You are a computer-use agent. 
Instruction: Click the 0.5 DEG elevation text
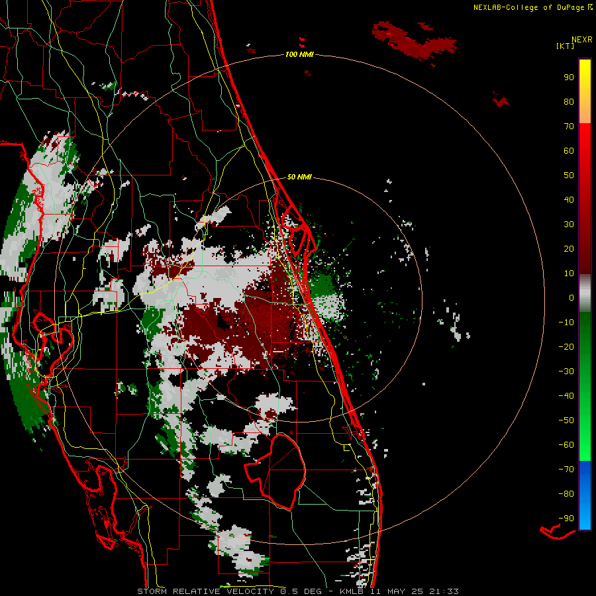[x=301, y=591]
